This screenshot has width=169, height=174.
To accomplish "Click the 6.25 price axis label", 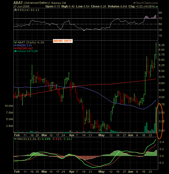I will pos(162,45).
